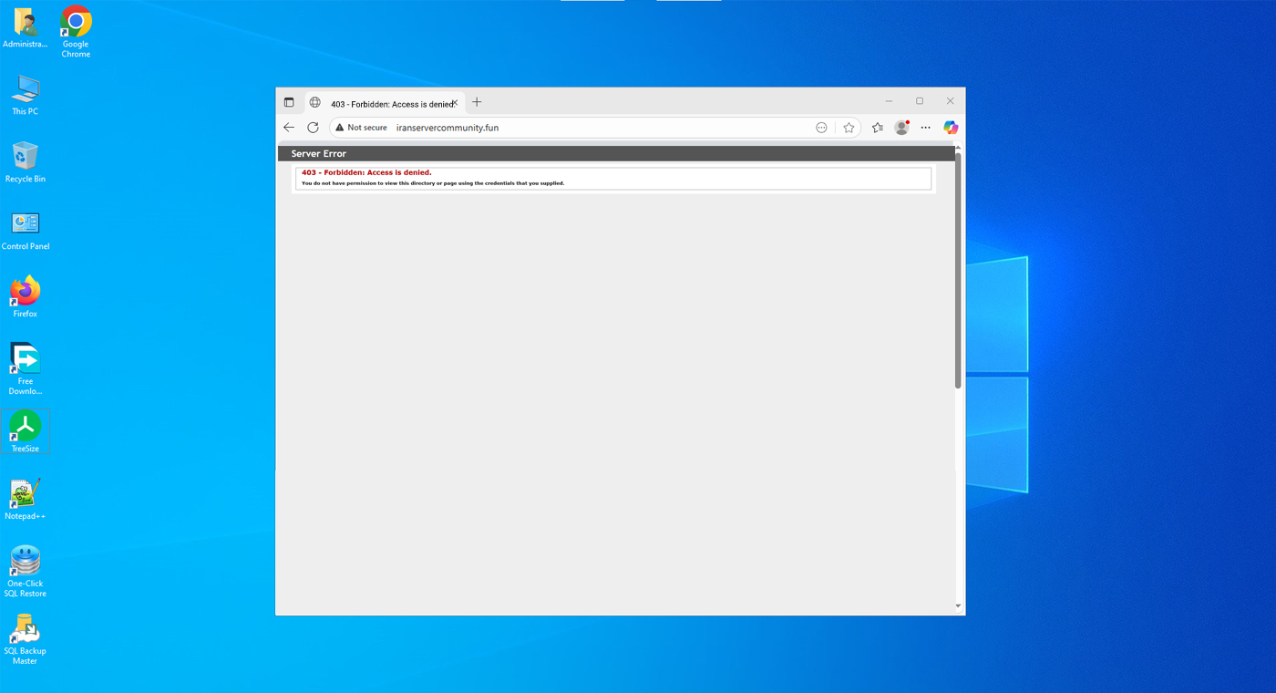The image size is (1276, 693).
Task: Select the SQL Backup Master desktop icon
Action: [x=26, y=638]
